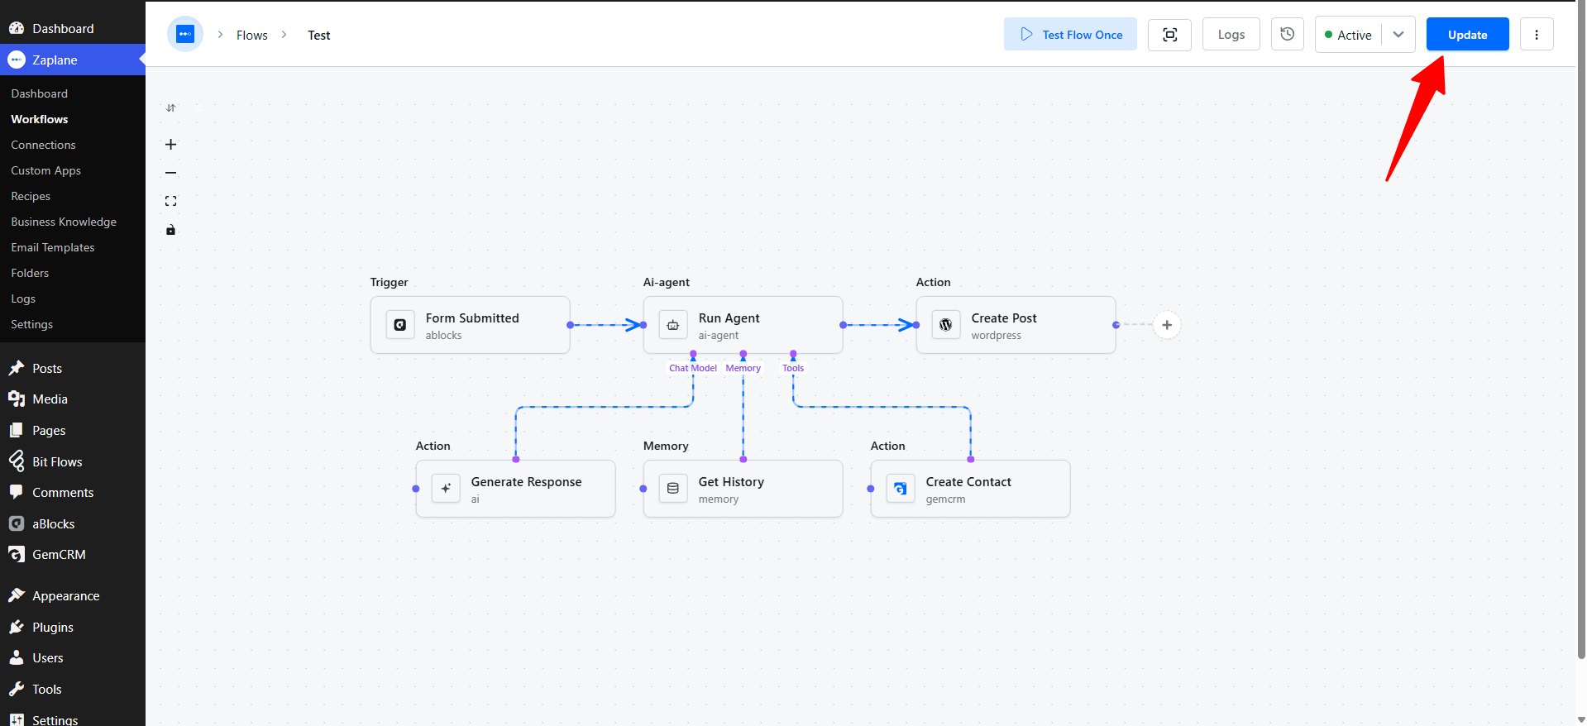Click the Update button
The width and height of the screenshot is (1587, 726).
coord(1468,35)
